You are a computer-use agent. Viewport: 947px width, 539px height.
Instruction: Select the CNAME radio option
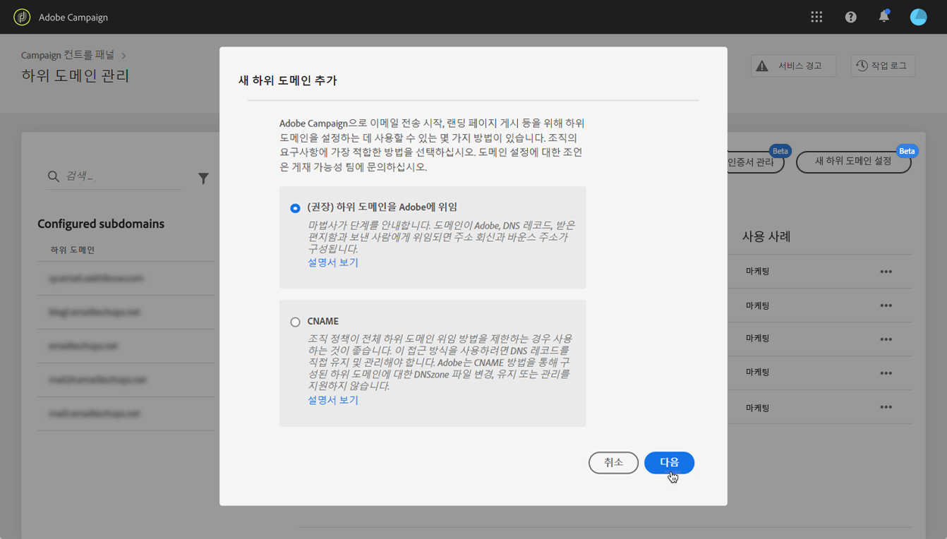tap(295, 322)
